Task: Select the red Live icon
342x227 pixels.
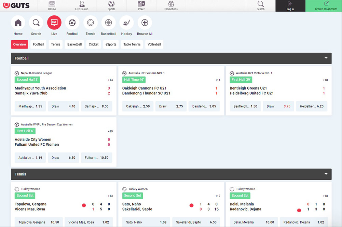Action: [x=54, y=23]
